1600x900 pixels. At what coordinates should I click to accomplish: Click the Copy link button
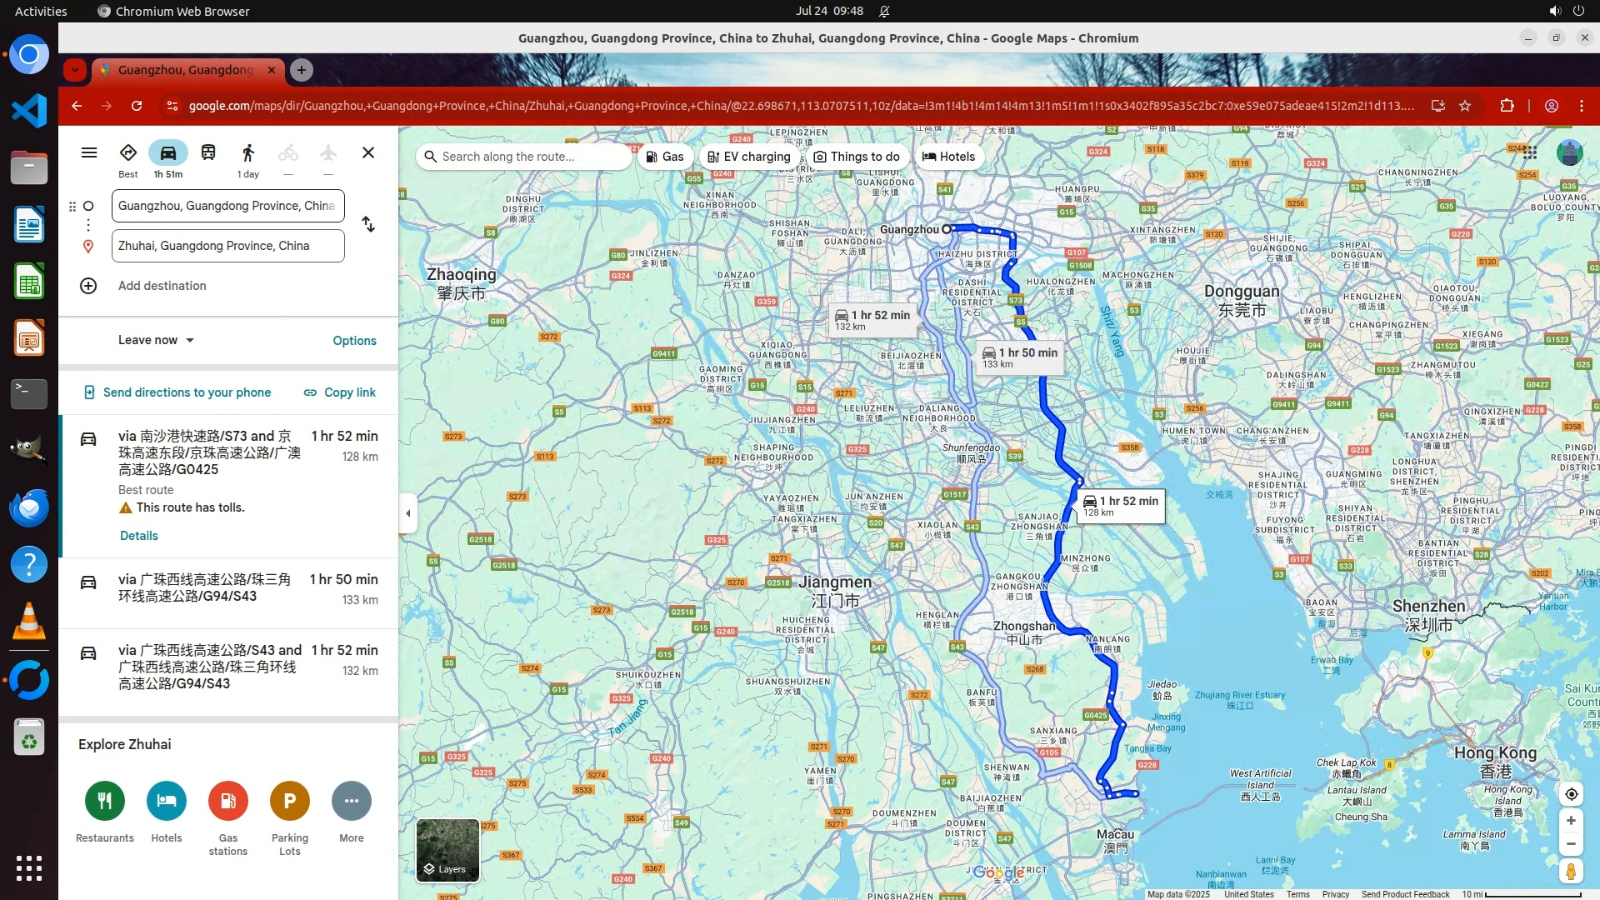340,392
